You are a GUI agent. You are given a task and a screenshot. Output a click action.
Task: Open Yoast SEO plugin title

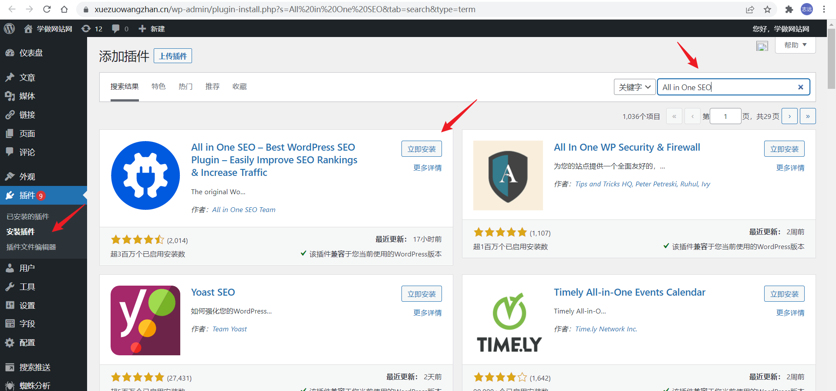[x=213, y=292]
